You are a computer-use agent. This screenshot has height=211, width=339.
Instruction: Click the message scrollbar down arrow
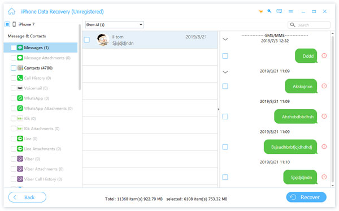333,185
